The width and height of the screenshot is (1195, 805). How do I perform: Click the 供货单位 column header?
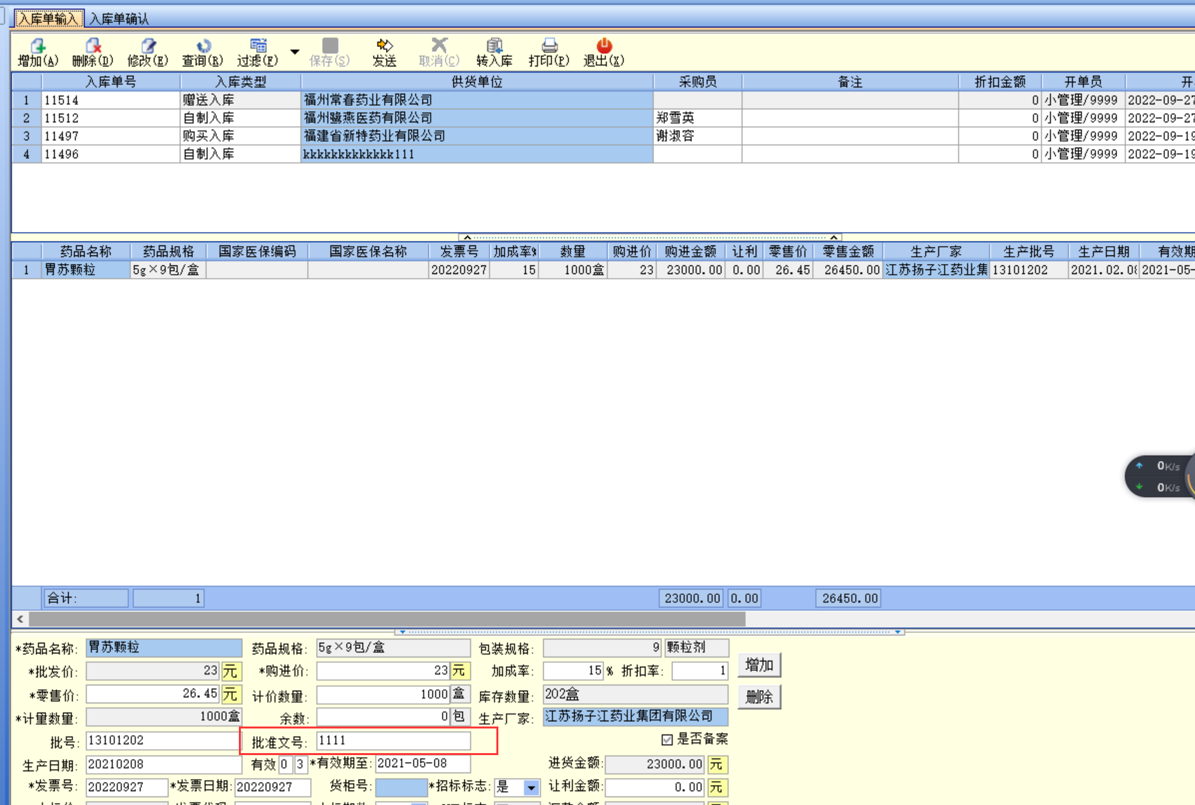(477, 82)
